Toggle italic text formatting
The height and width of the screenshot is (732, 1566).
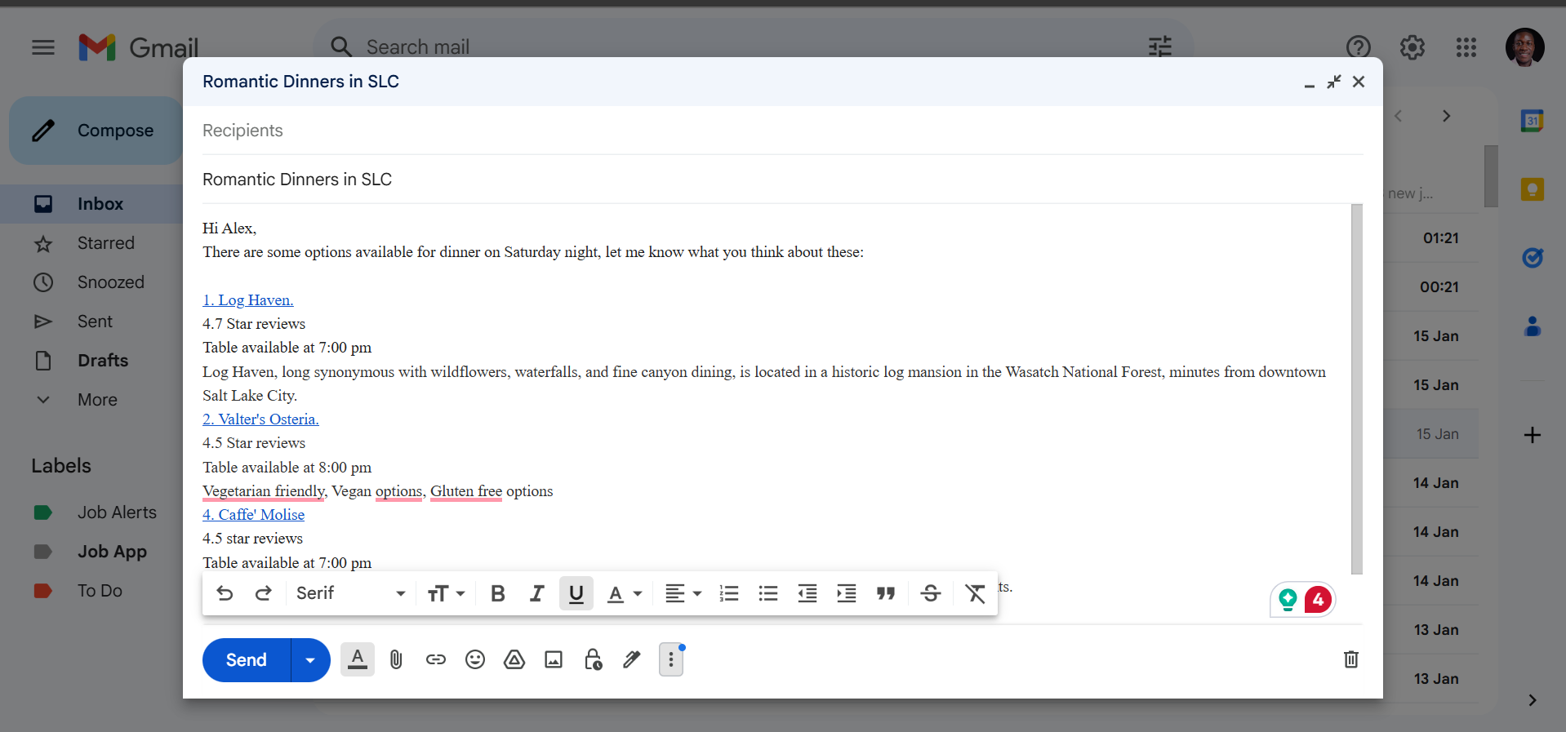tap(536, 593)
